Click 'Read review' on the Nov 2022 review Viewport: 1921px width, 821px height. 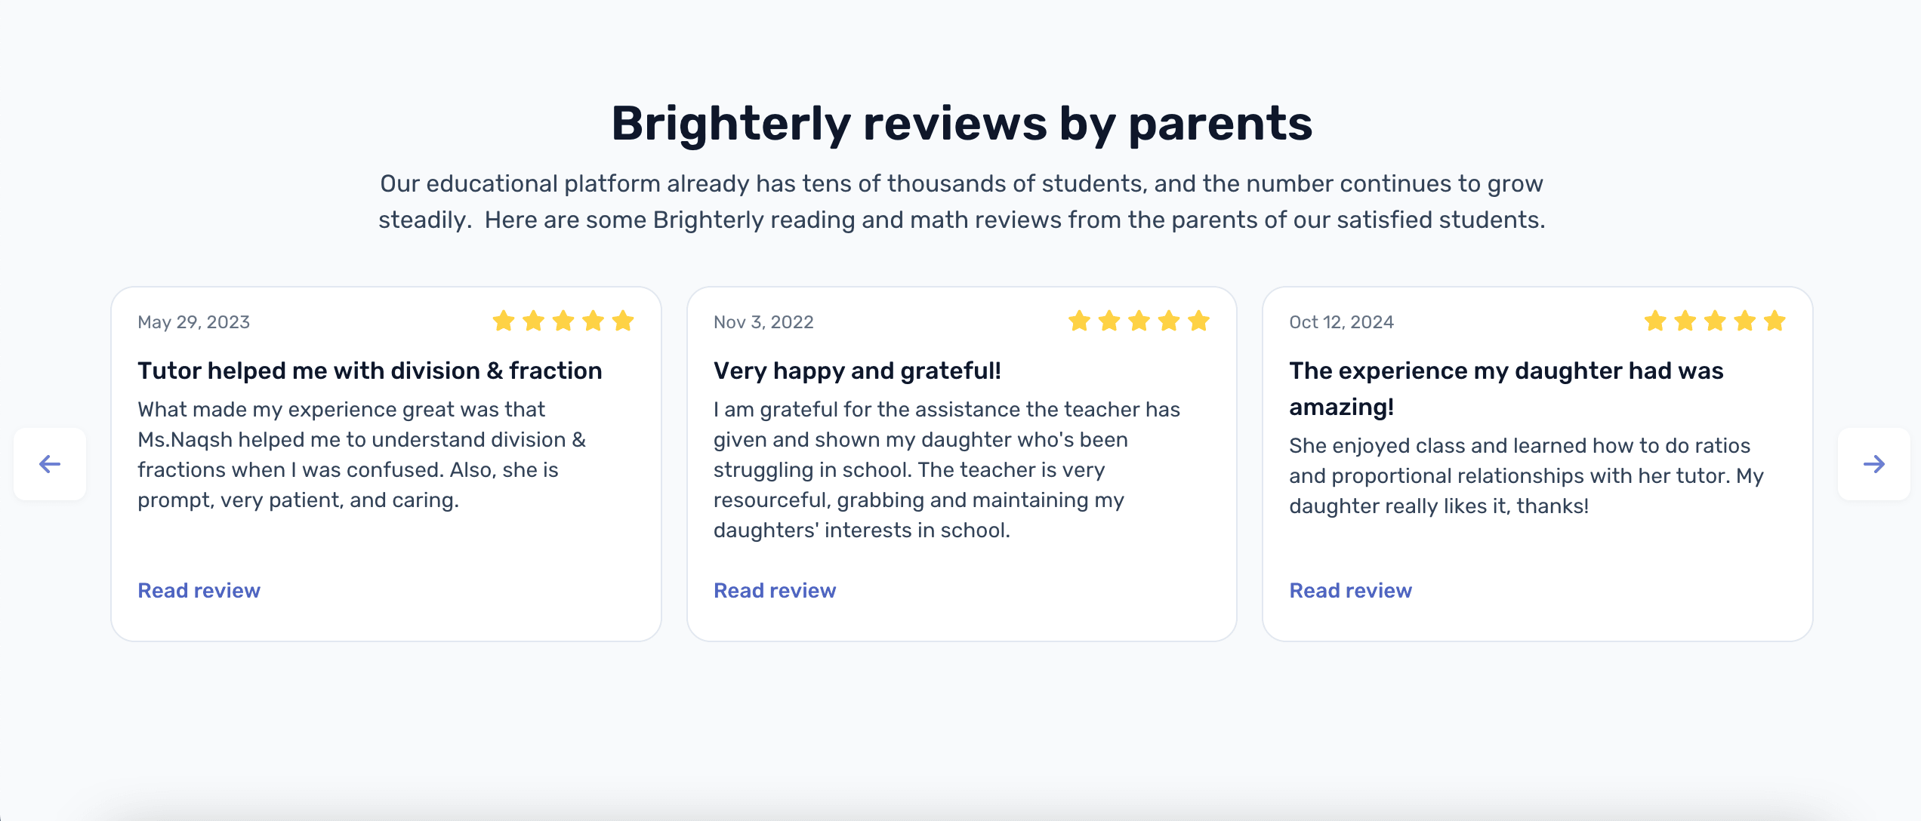click(775, 590)
